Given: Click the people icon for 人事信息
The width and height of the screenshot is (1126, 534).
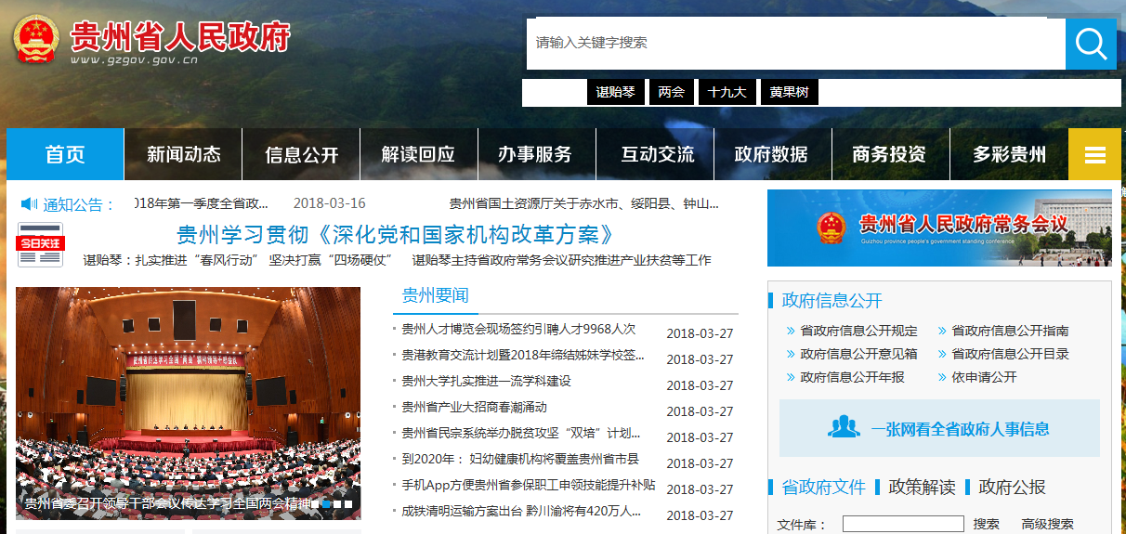Looking at the screenshot, I should [x=844, y=428].
